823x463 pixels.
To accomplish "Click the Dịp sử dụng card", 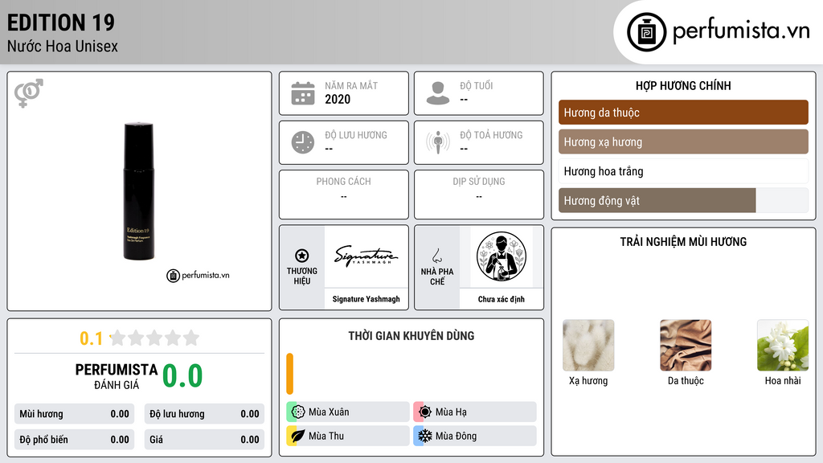I will [479, 195].
